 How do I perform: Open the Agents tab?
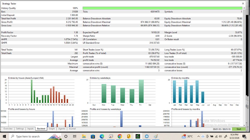tap(62, 129)
